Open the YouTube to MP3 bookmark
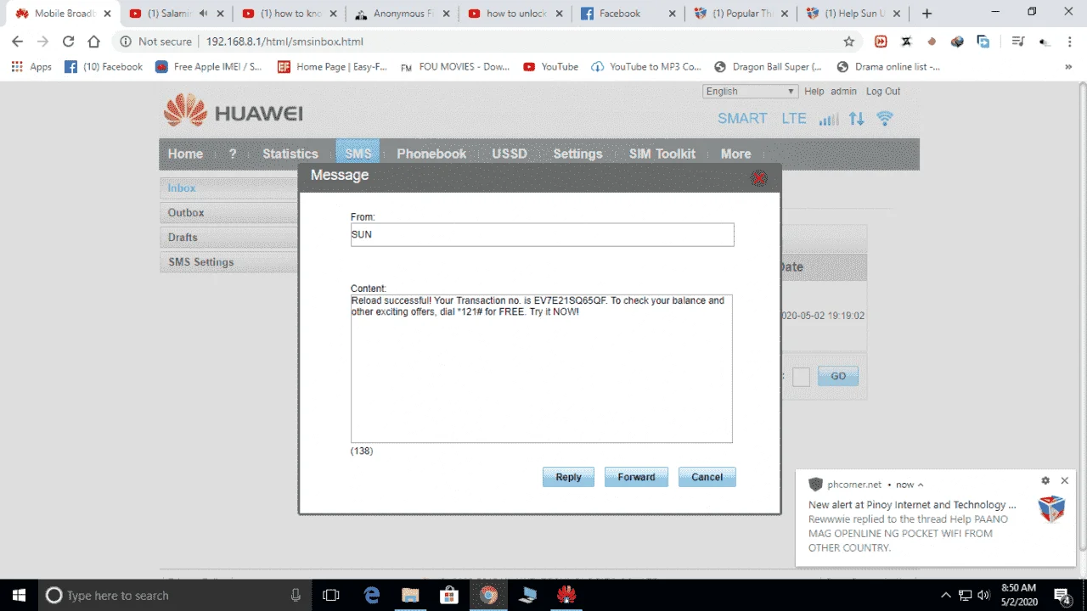Viewport: 1087px width, 611px height. (646, 67)
